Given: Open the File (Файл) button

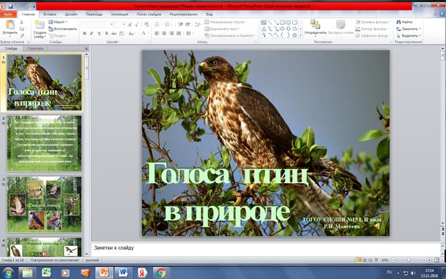Looking at the screenshot, I should (8, 13).
